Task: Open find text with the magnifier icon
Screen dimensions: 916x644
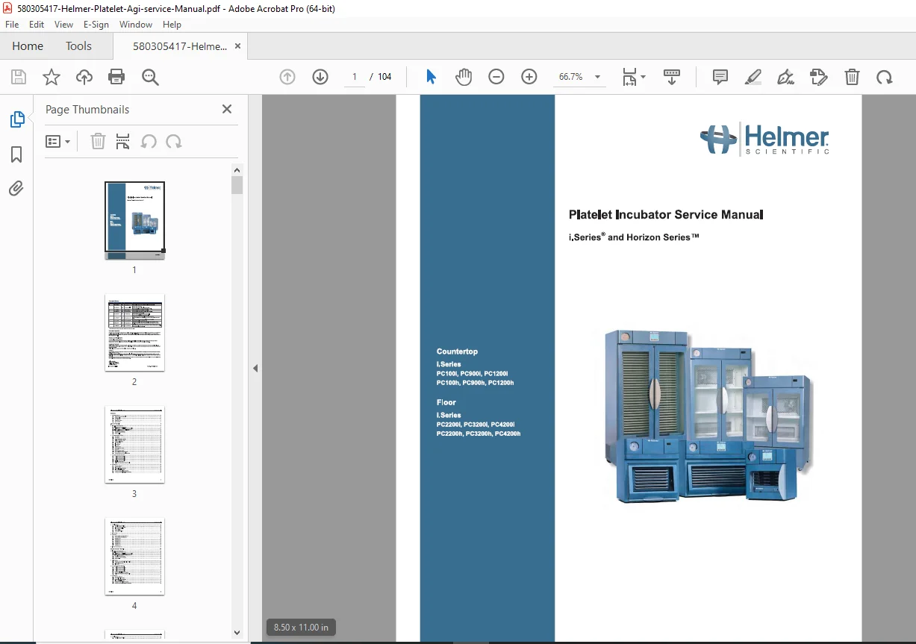Action: click(x=150, y=77)
